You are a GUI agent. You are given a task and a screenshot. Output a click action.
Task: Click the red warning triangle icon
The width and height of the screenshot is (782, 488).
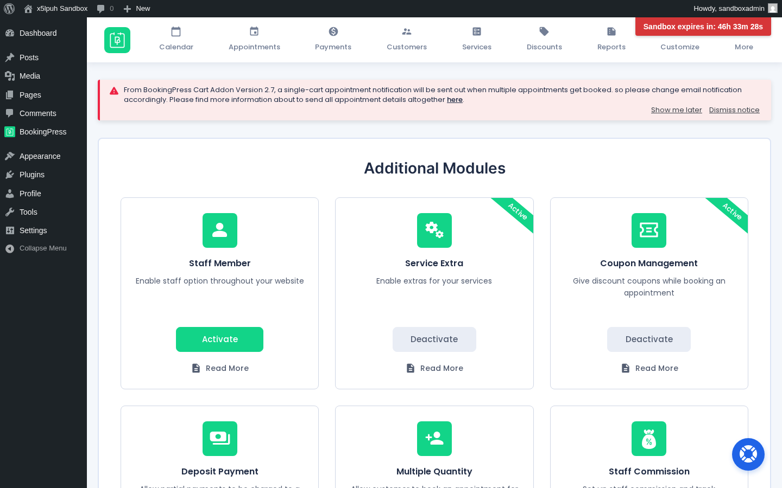(114, 91)
